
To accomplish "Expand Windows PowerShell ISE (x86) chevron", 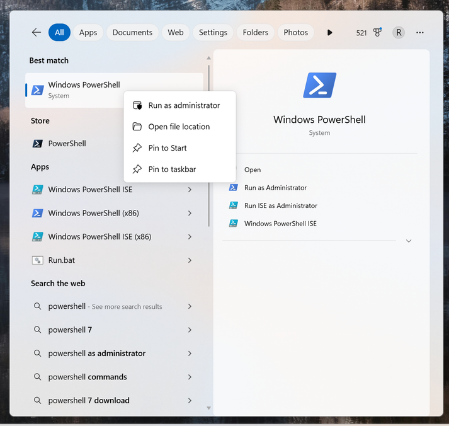I will coord(190,237).
